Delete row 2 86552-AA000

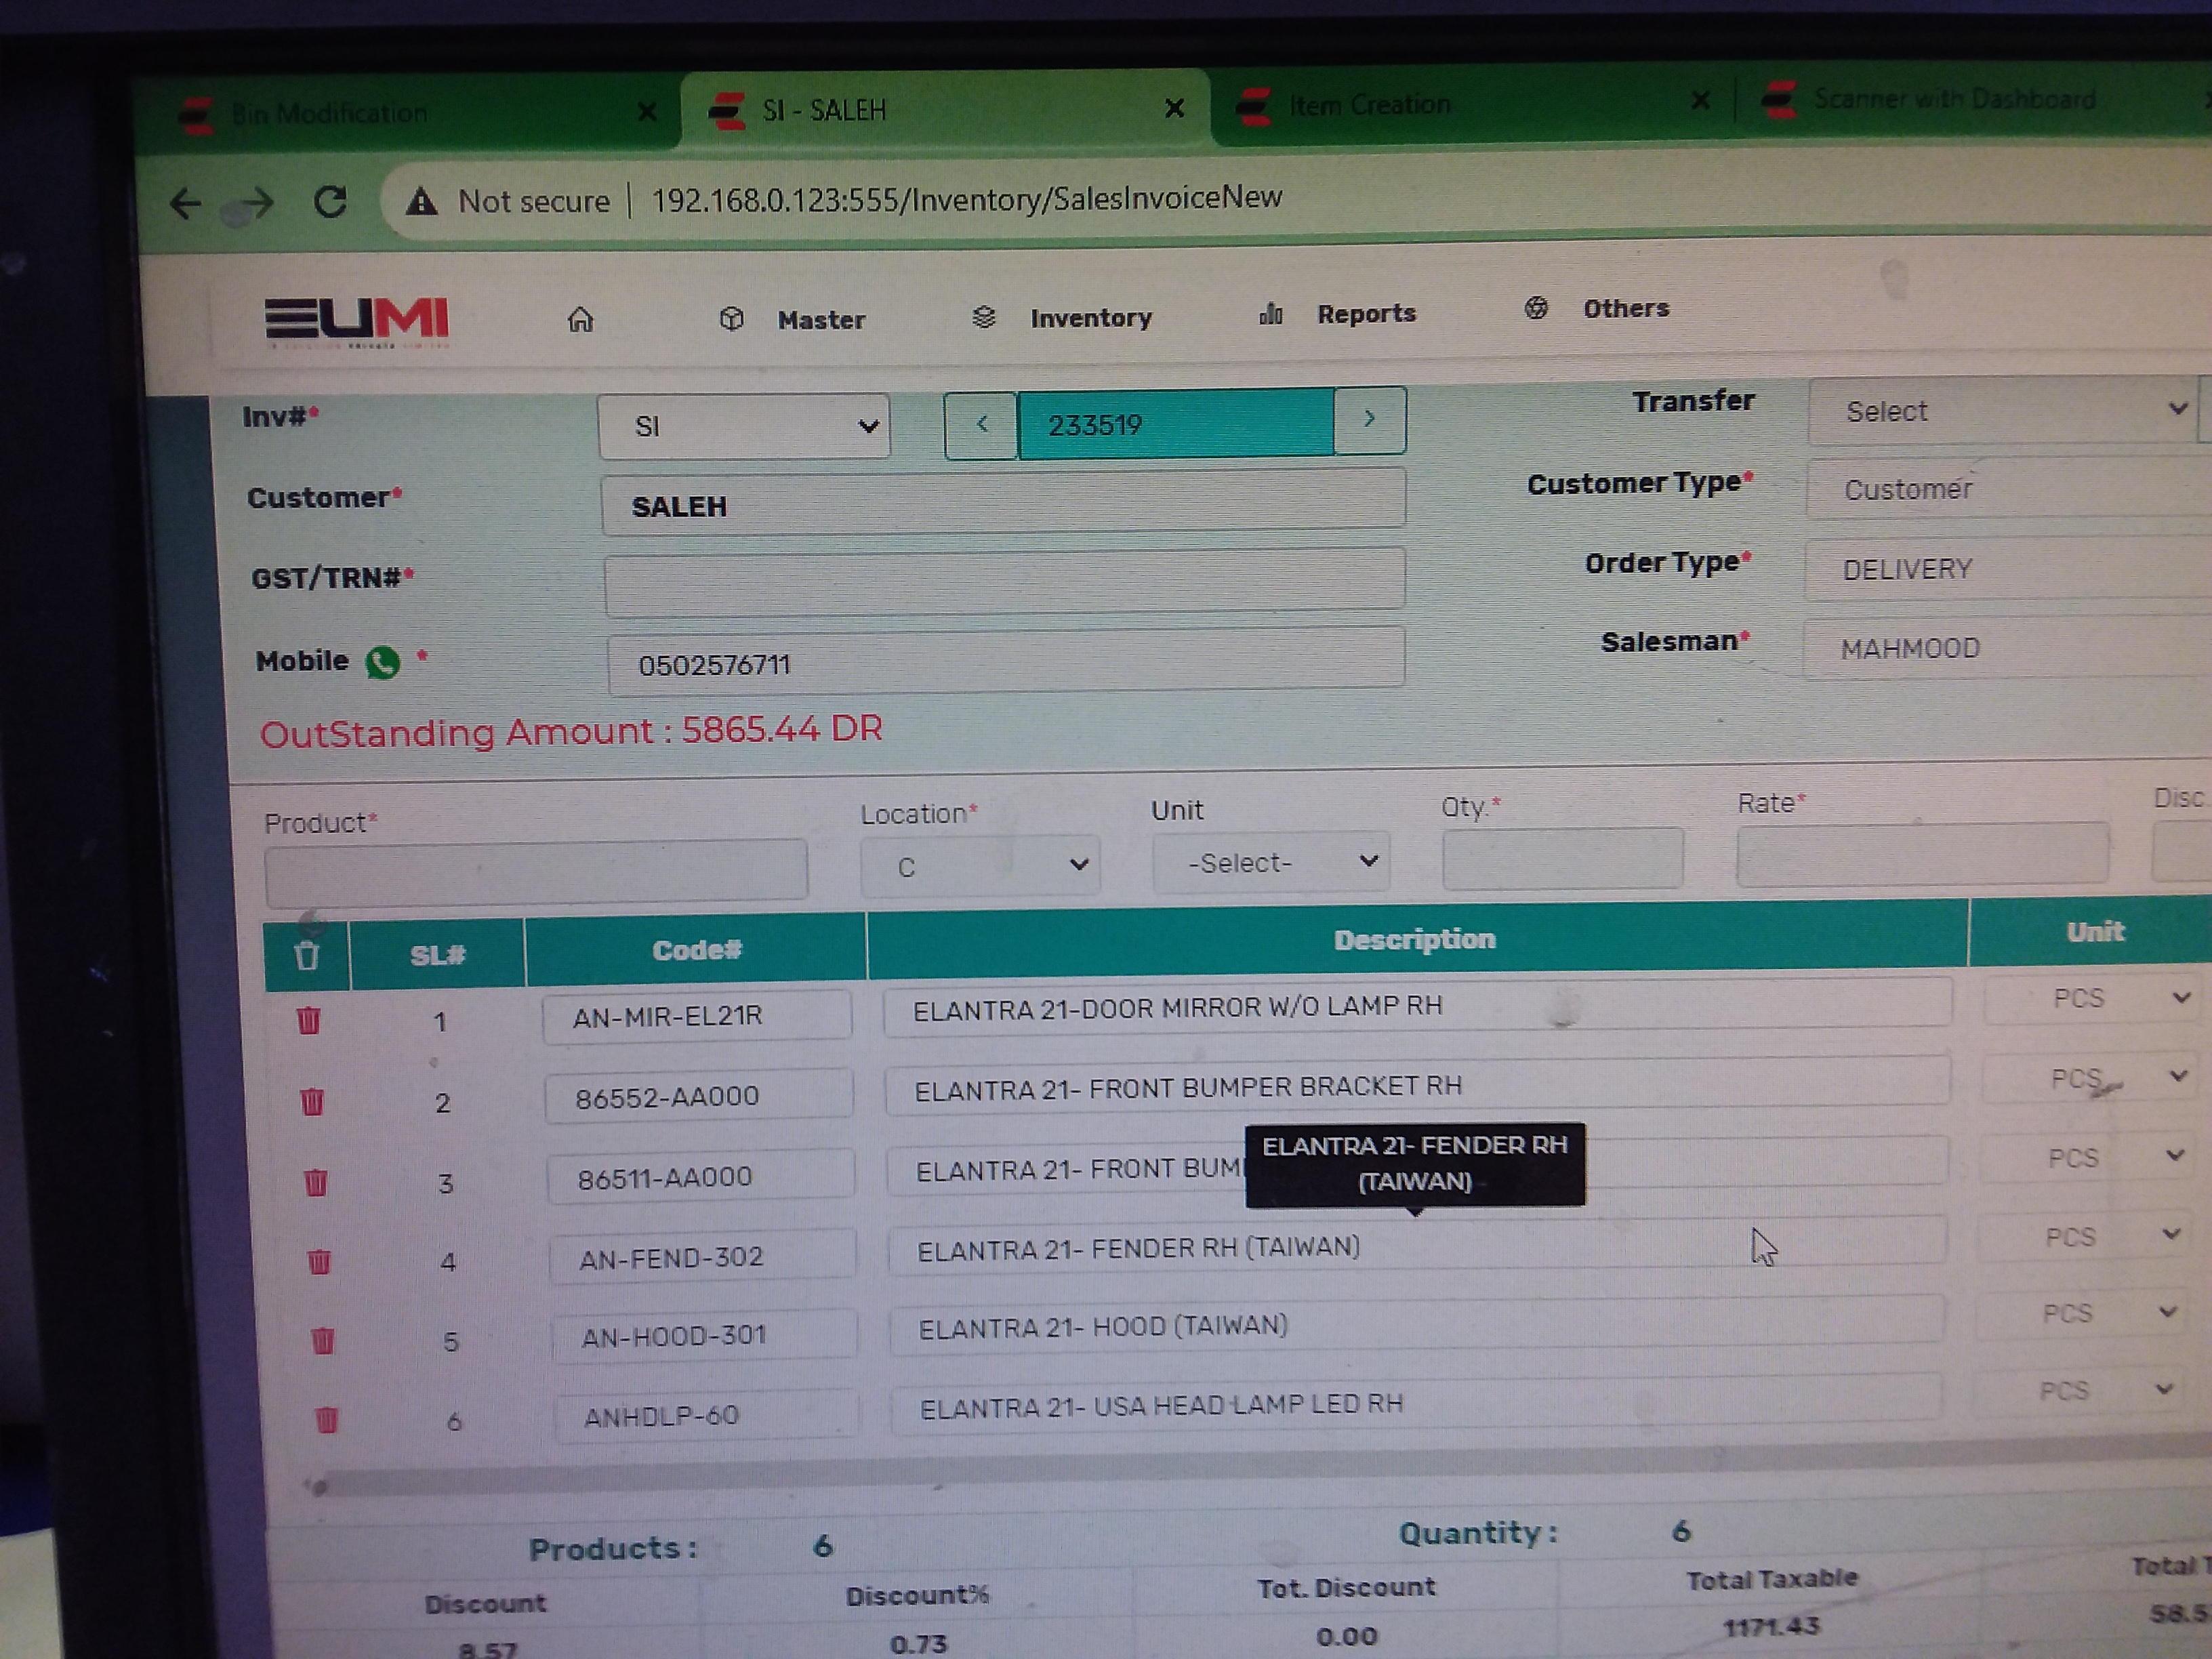312,1102
